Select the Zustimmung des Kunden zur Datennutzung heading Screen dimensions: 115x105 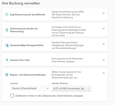[x=24, y=30]
